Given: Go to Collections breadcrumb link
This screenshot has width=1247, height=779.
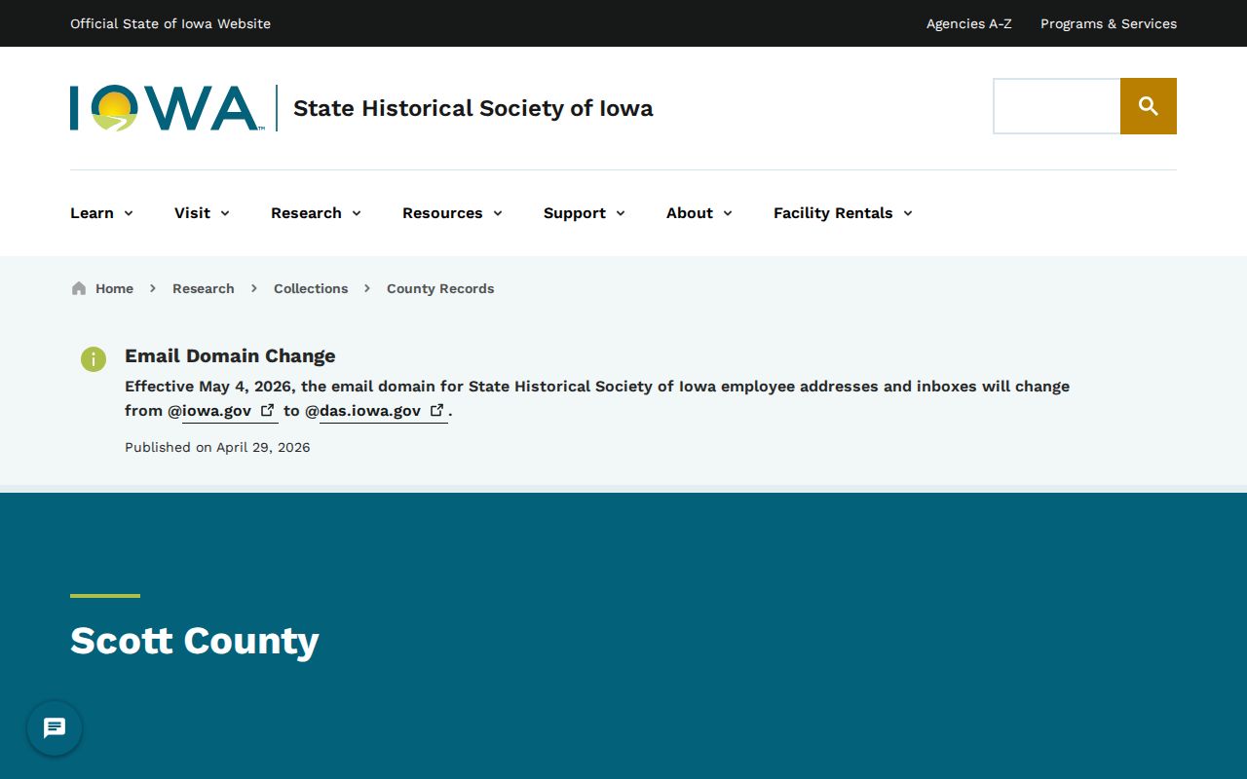Looking at the screenshot, I should 311,288.
